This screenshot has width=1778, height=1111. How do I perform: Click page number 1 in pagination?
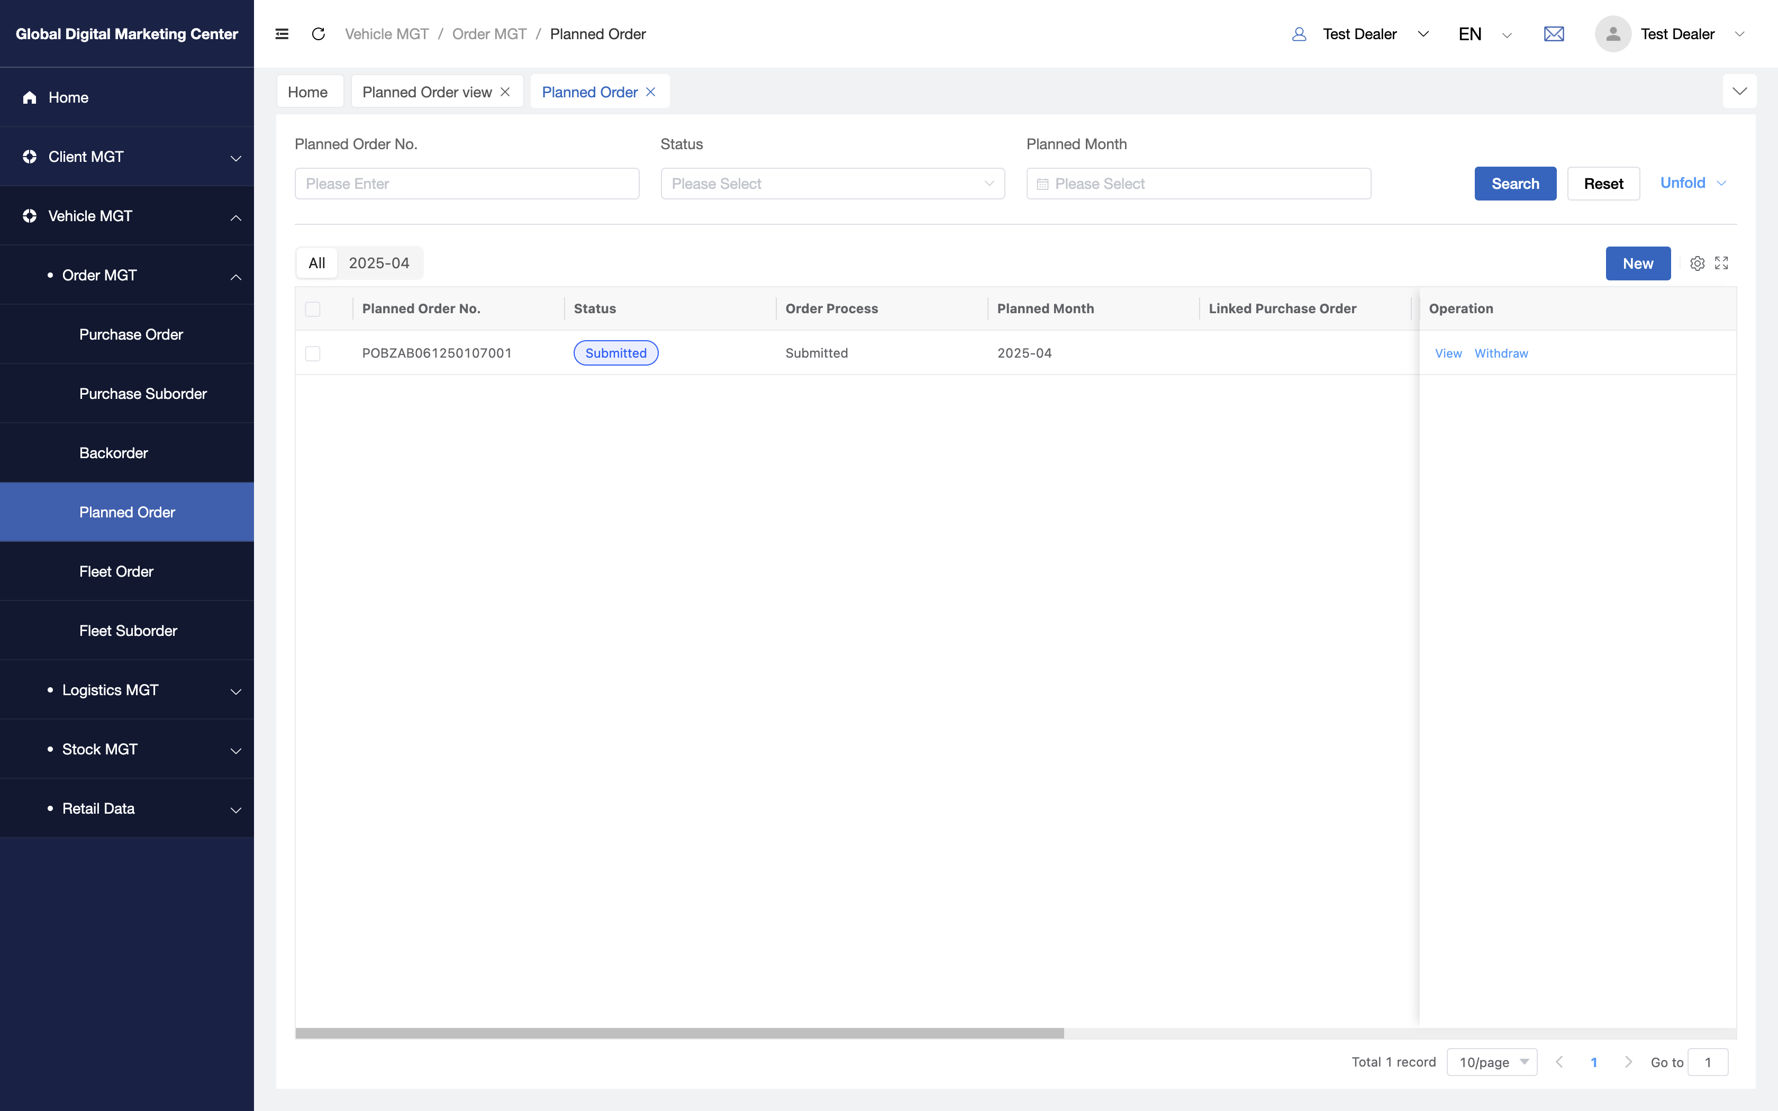click(1594, 1062)
